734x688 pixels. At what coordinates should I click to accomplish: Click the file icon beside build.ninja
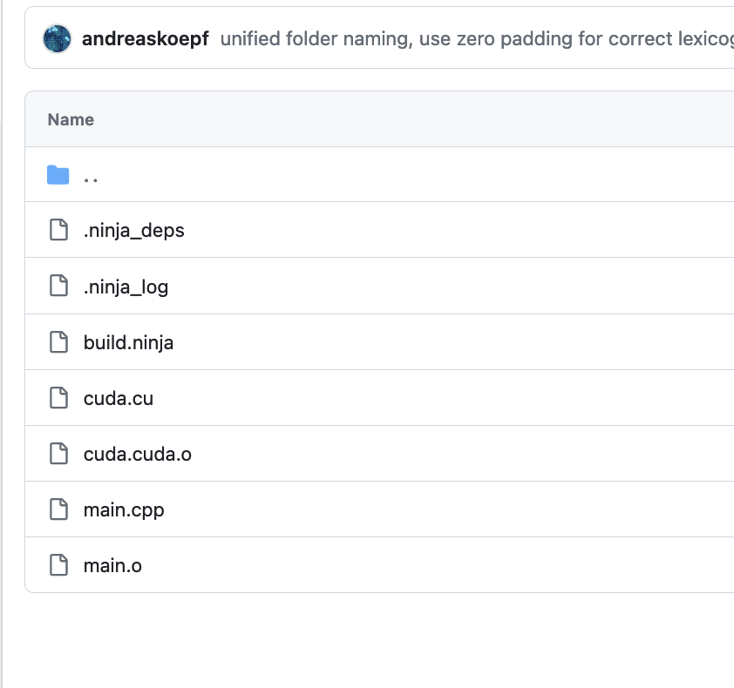coord(58,342)
